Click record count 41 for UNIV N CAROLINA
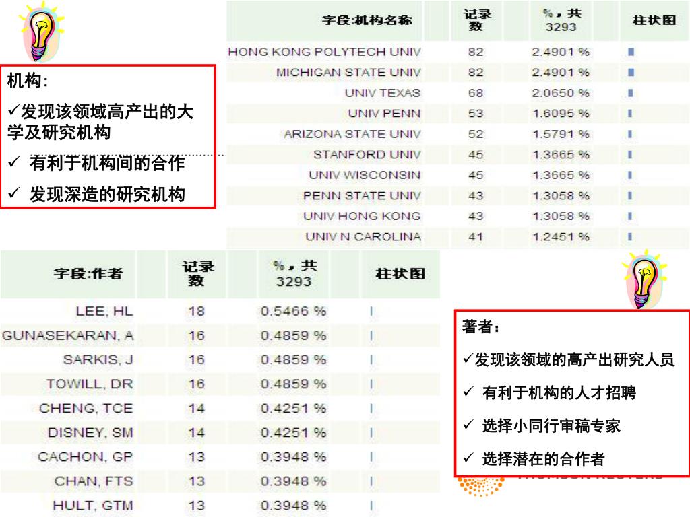The width and height of the screenshot is (690, 517). (x=476, y=236)
